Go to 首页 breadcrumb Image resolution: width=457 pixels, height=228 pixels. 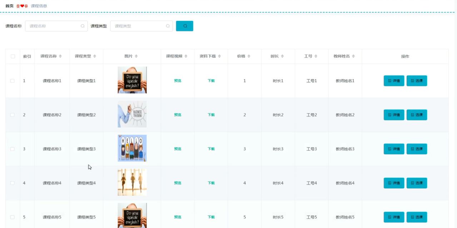[x=9, y=6]
